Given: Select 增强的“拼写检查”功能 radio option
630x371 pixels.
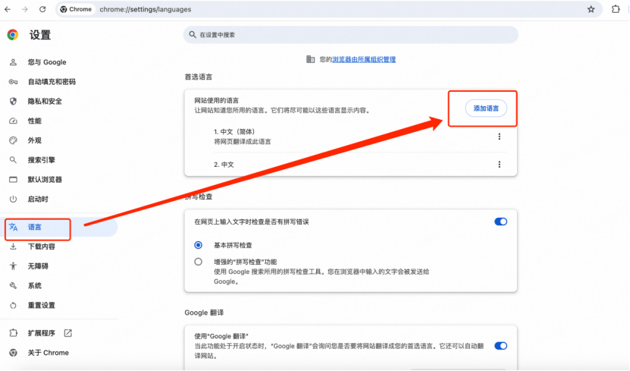Looking at the screenshot, I should click(x=198, y=262).
